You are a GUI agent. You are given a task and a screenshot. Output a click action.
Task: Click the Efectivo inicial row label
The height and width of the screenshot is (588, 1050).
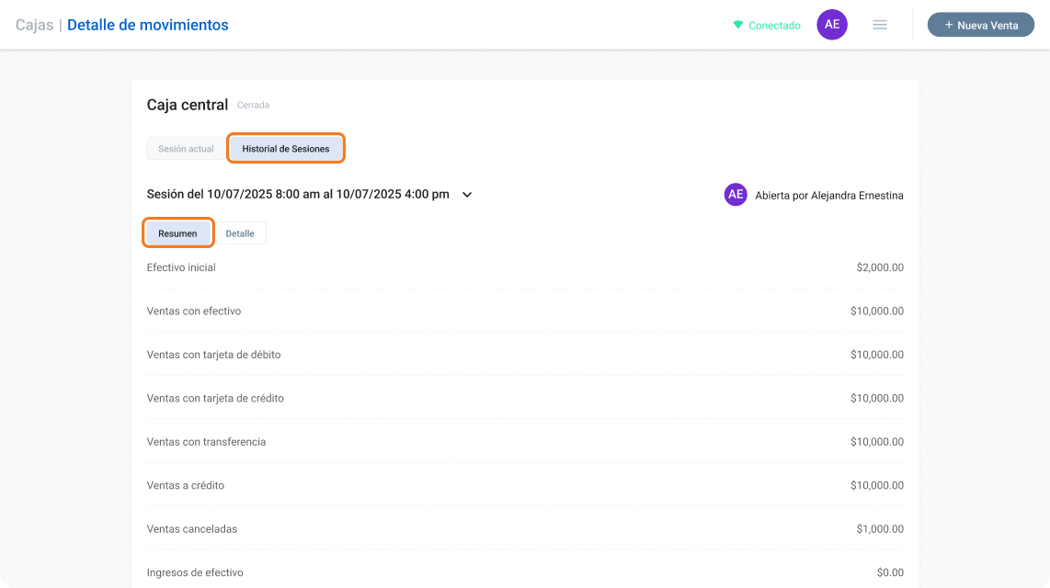(x=181, y=267)
